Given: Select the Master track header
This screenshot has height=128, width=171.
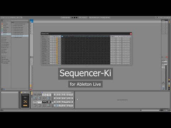Looking at the screenshot, I should coord(165,20).
